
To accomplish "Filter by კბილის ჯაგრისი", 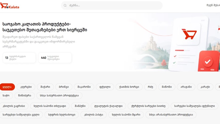I will (14, 106).
